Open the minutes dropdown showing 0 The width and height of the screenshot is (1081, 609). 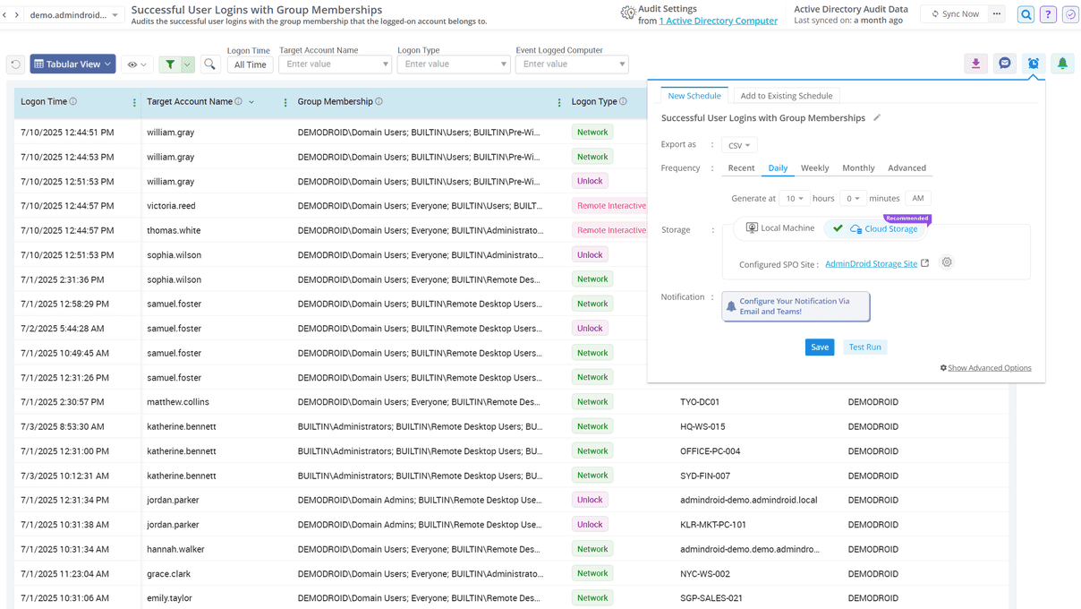point(853,199)
